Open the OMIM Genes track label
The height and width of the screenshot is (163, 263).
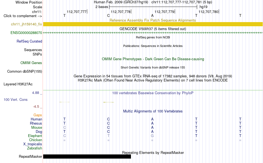click(x=31, y=63)
